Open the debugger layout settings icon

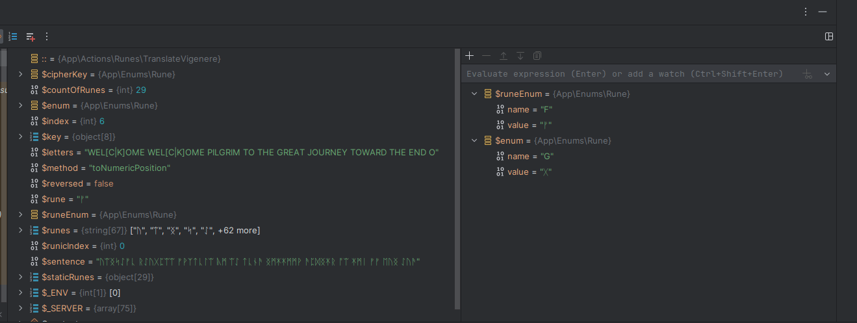pyautogui.click(x=829, y=36)
